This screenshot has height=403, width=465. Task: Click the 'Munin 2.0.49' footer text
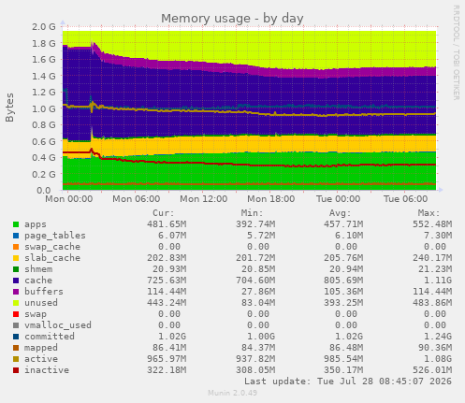pyautogui.click(x=232, y=393)
